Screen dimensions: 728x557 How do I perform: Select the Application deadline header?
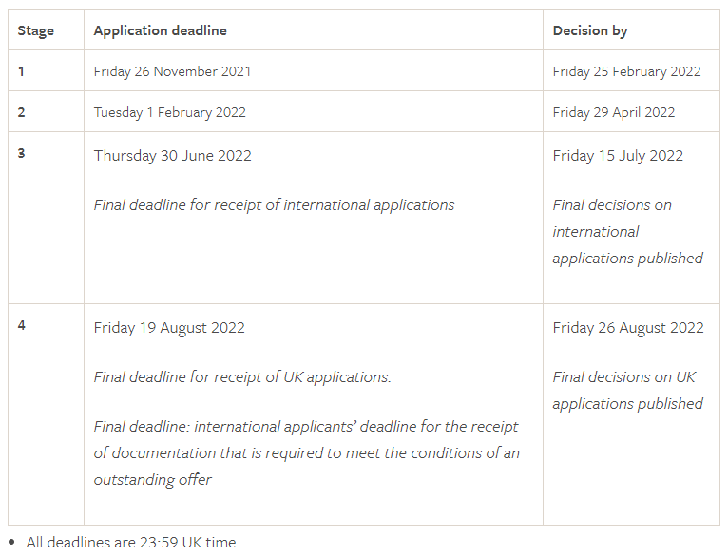pos(161,30)
